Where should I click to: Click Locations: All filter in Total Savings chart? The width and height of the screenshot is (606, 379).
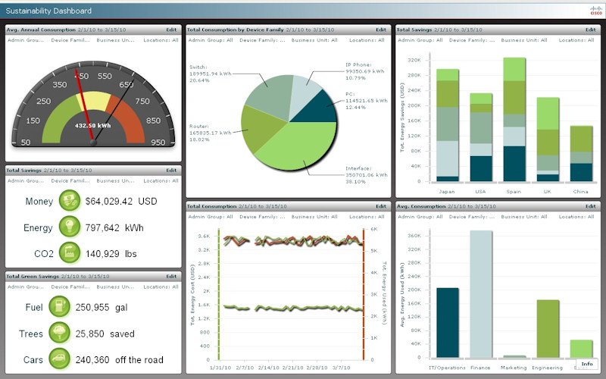point(576,40)
